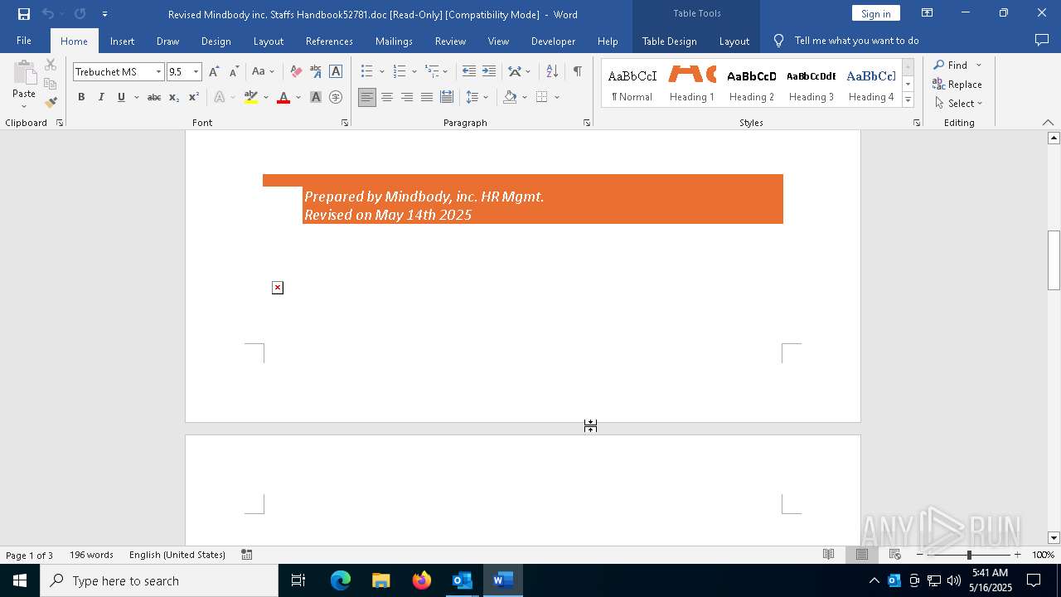Screen dimensions: 1061x597
Task: Align text to the right
Action: pos(407,98)
